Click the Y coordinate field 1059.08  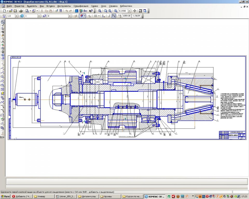(127, 16)
